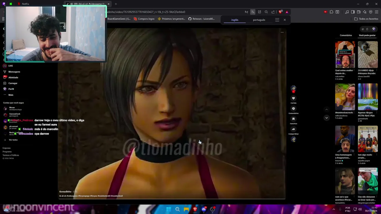Click Empresa footer link
381x214 pixels.
(x=7, y=148)
